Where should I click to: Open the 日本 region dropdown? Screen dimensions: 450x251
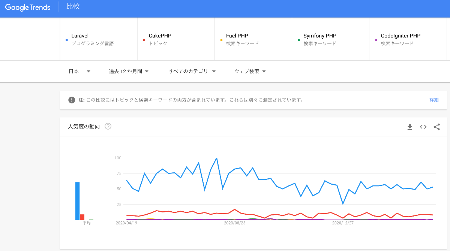[x=79, y=71]
